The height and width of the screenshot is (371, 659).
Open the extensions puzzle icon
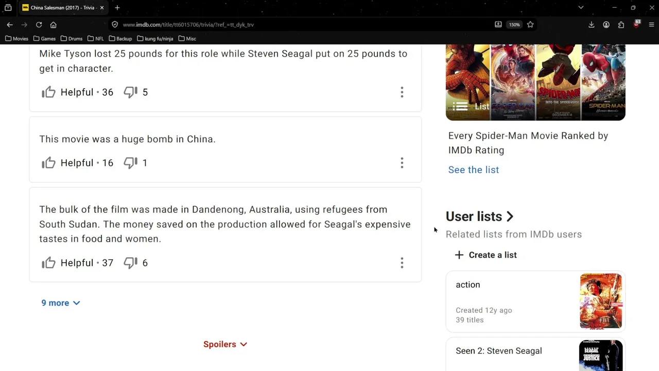(x=621, y=25)
